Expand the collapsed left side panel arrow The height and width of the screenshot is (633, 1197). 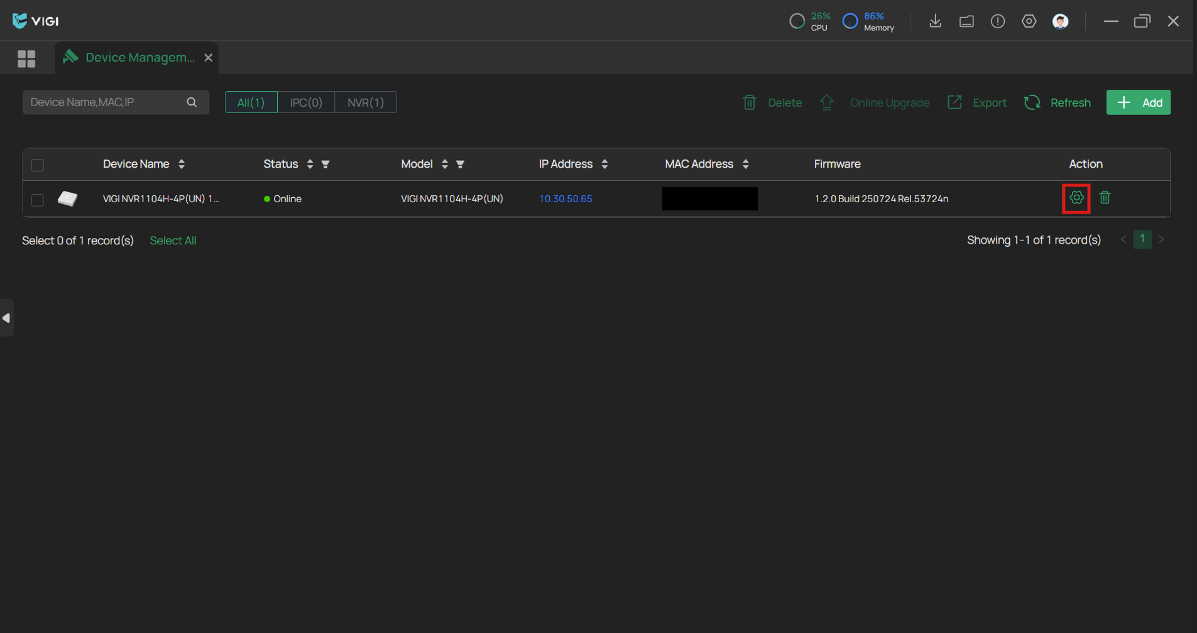click(x=6, y=318)
